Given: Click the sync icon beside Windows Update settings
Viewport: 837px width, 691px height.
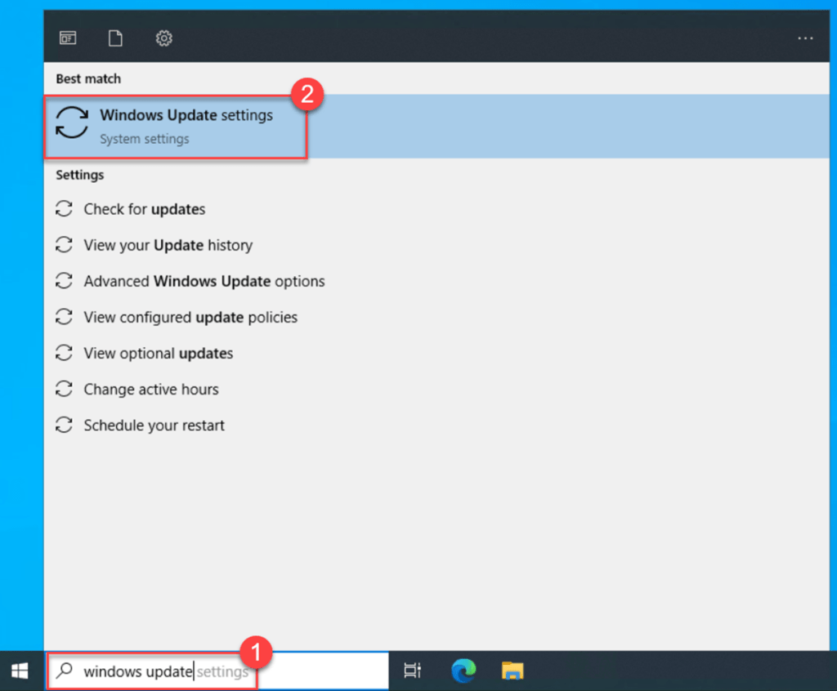Looking at the screenshot, I should pyautogui.click(x=72, y=123).
